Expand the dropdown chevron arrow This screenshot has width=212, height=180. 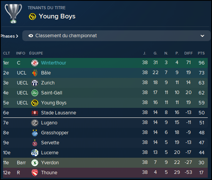(x=202, y=36)
